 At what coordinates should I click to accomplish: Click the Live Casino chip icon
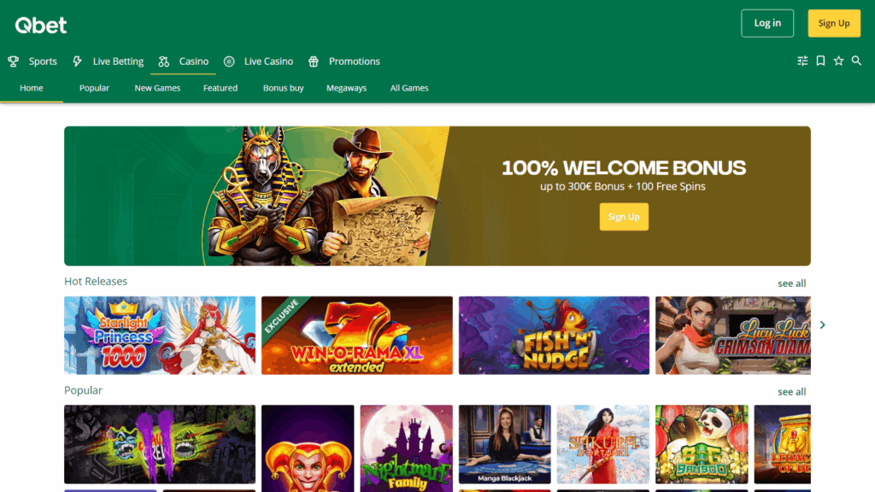[229, 61]
